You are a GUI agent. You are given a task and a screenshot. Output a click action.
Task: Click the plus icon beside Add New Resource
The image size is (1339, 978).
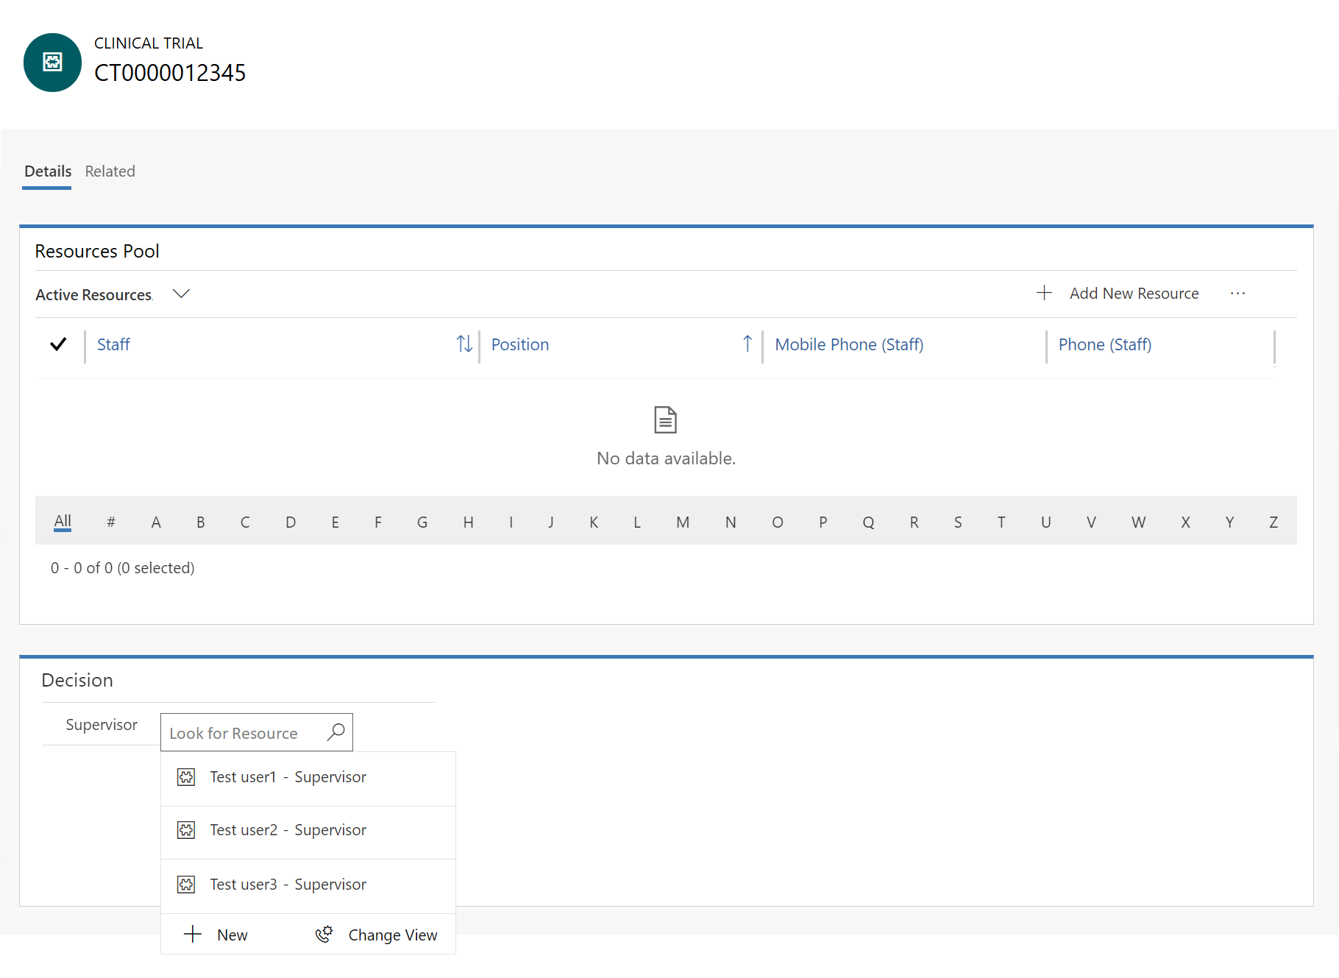click(x=1043, y=293)
